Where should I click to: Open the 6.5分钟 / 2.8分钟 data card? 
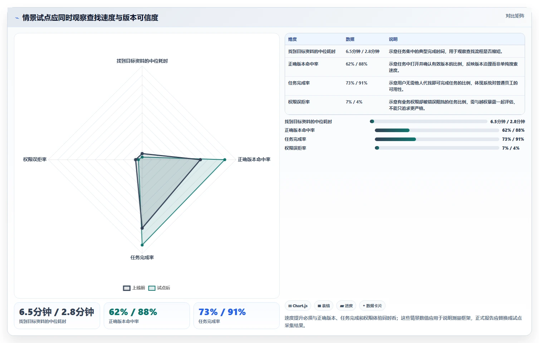coord(57,315)
